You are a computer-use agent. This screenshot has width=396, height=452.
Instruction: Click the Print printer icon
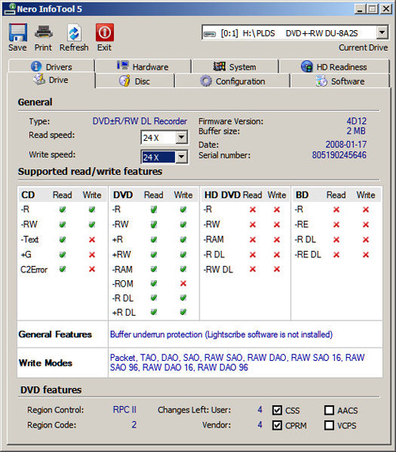(44, 32)
